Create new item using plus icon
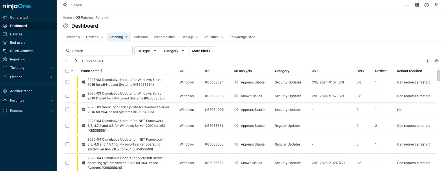Screen dimensions: 445x171 click(x=407, y=5)
